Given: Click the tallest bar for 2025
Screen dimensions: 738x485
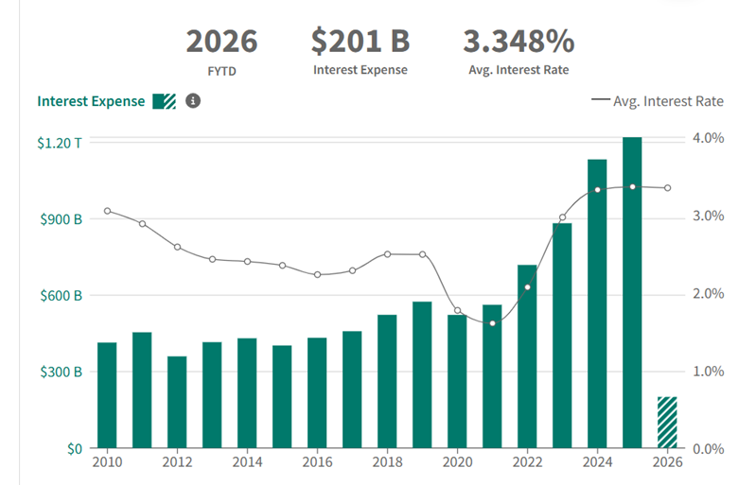Looking at the screenshot, I should (632, 293).
